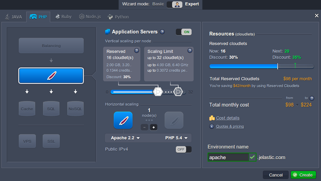Open Total monthly cost help icon
321x181 pixels.
pos(311,98)
